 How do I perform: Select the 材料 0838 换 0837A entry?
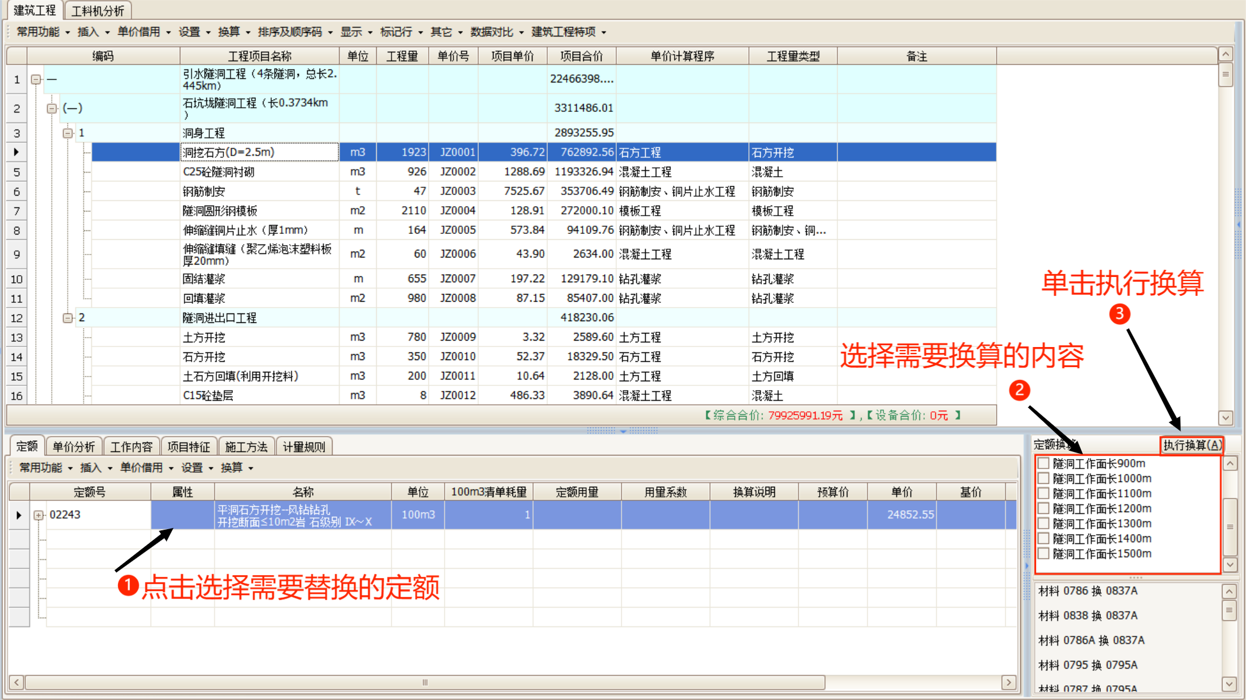click(1089, 616)
